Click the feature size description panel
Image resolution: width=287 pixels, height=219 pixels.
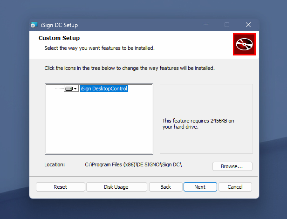coord(206,119)
